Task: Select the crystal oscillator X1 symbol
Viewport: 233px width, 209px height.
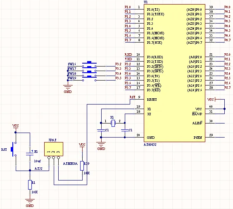Action: tap(113, 123)
